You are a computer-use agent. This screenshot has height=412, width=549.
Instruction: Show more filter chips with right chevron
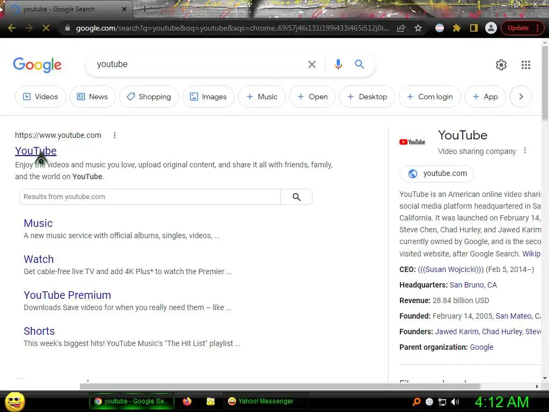(521, 97)
